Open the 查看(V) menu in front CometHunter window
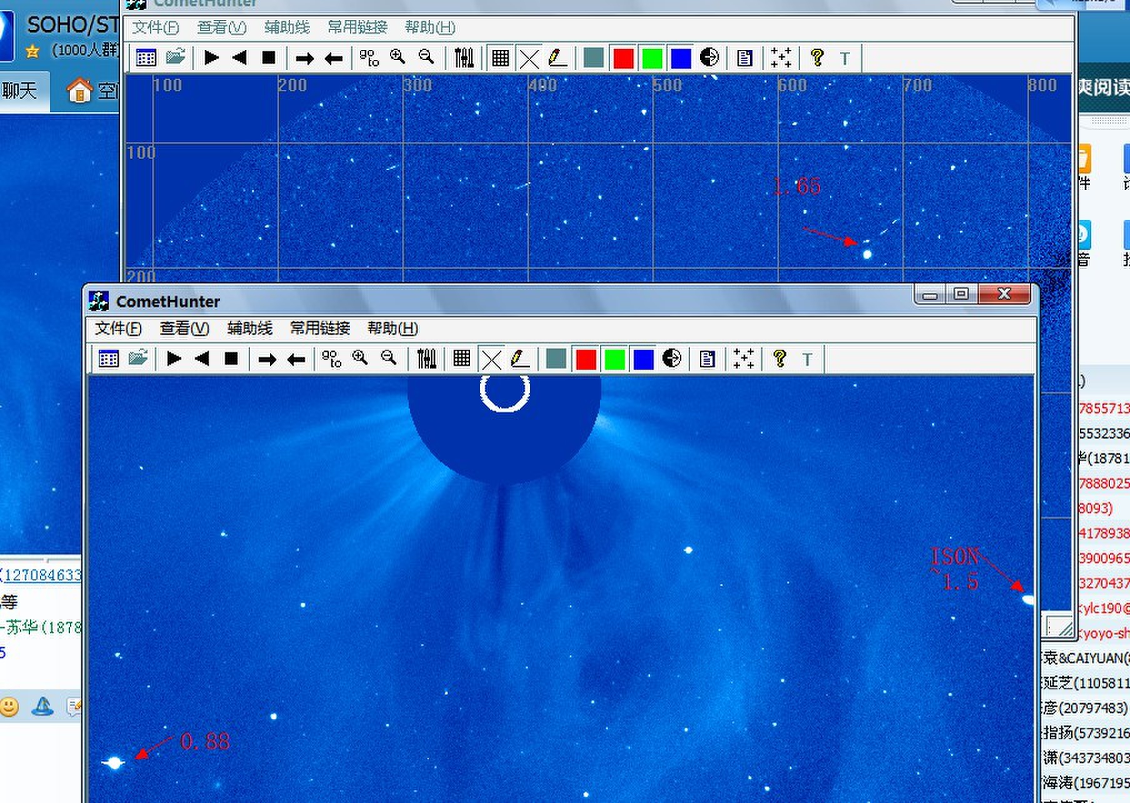 (184, 328)
